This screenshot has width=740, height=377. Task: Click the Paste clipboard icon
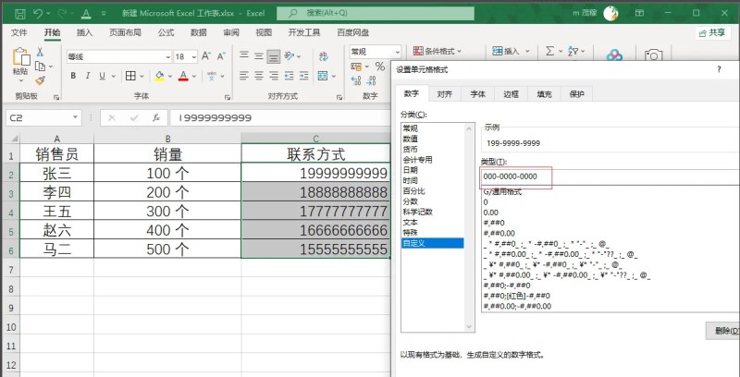(20, 56)
